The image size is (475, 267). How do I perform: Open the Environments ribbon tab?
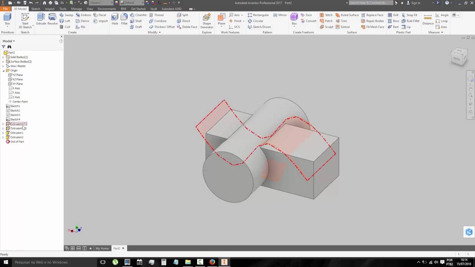pos(107,9)
